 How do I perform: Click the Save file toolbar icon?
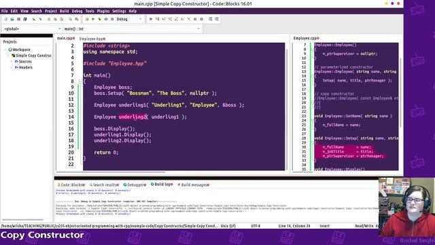pyautogui.click(x=18, y=19)
